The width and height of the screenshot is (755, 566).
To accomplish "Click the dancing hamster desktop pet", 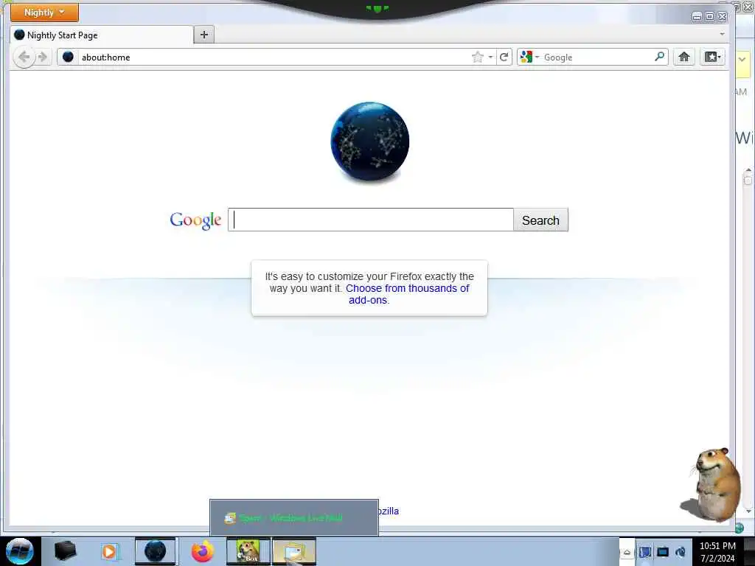I will tap(711, 485).
